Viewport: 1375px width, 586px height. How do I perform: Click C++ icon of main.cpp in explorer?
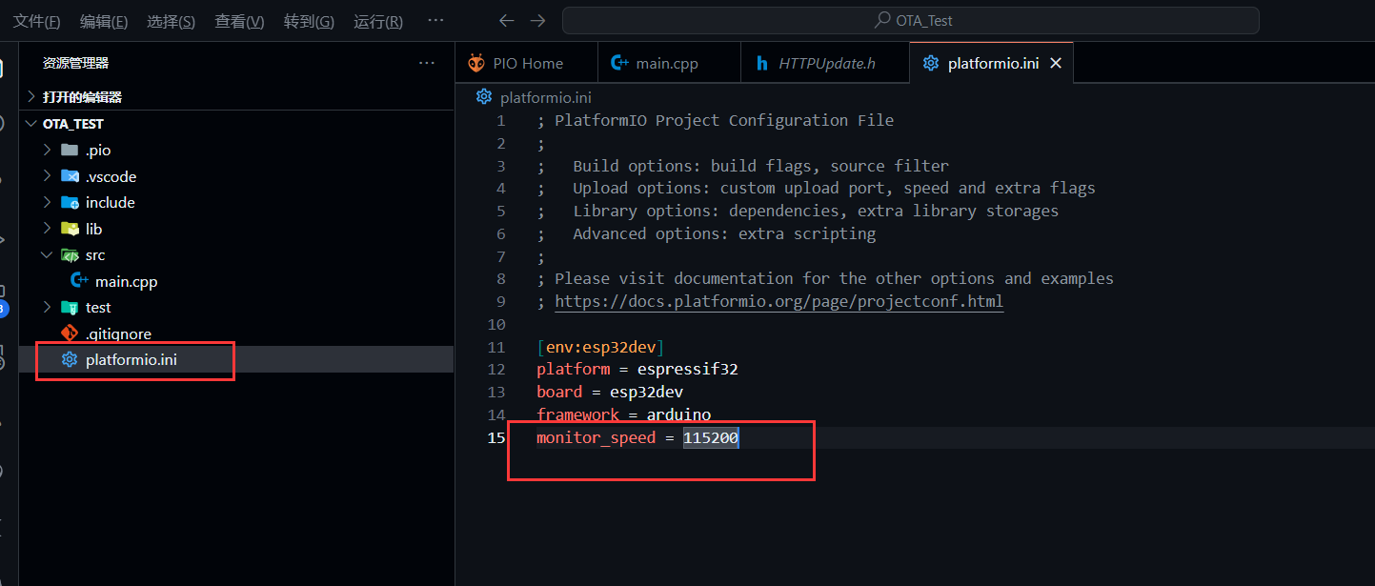click(80, 281)
